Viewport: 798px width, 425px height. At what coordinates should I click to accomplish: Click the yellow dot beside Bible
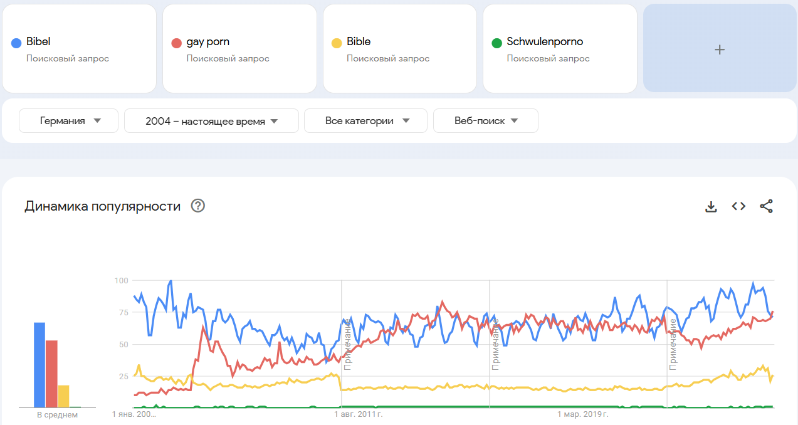(337, 43)
